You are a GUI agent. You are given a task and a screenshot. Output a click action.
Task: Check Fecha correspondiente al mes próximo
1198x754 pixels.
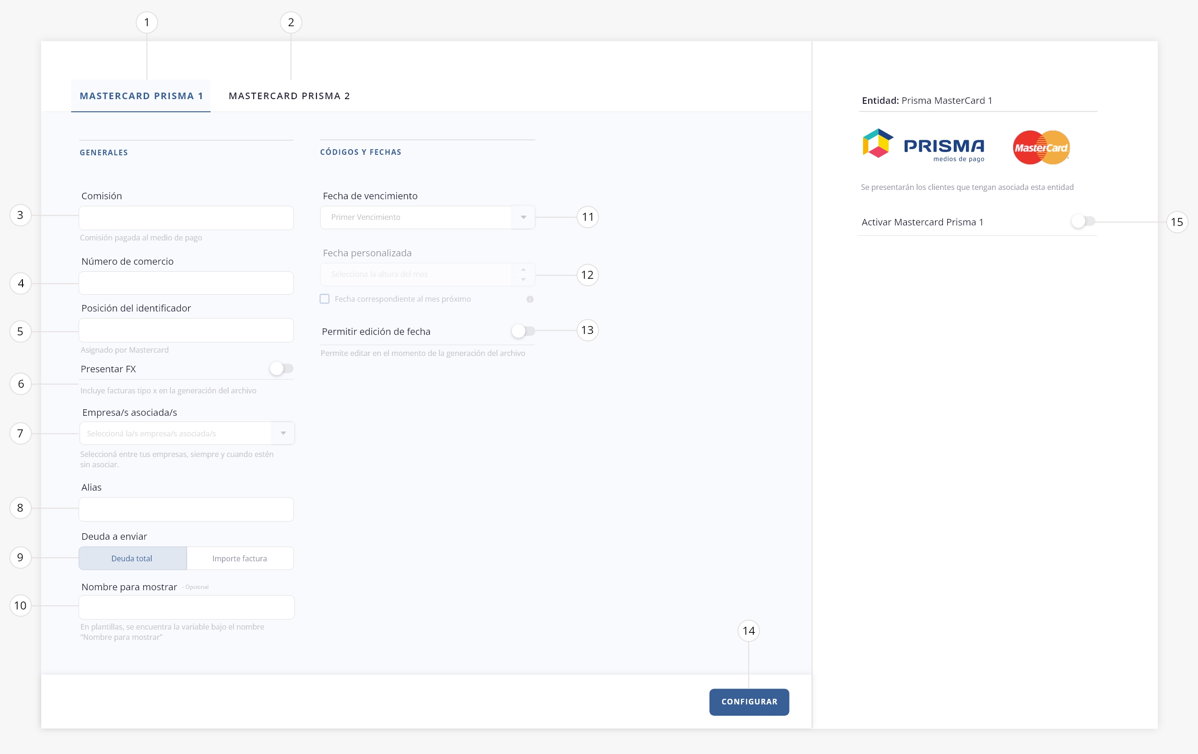point(324,299)
